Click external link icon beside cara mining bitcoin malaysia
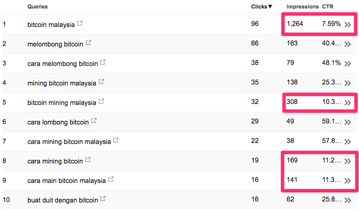 click(116, 141)
